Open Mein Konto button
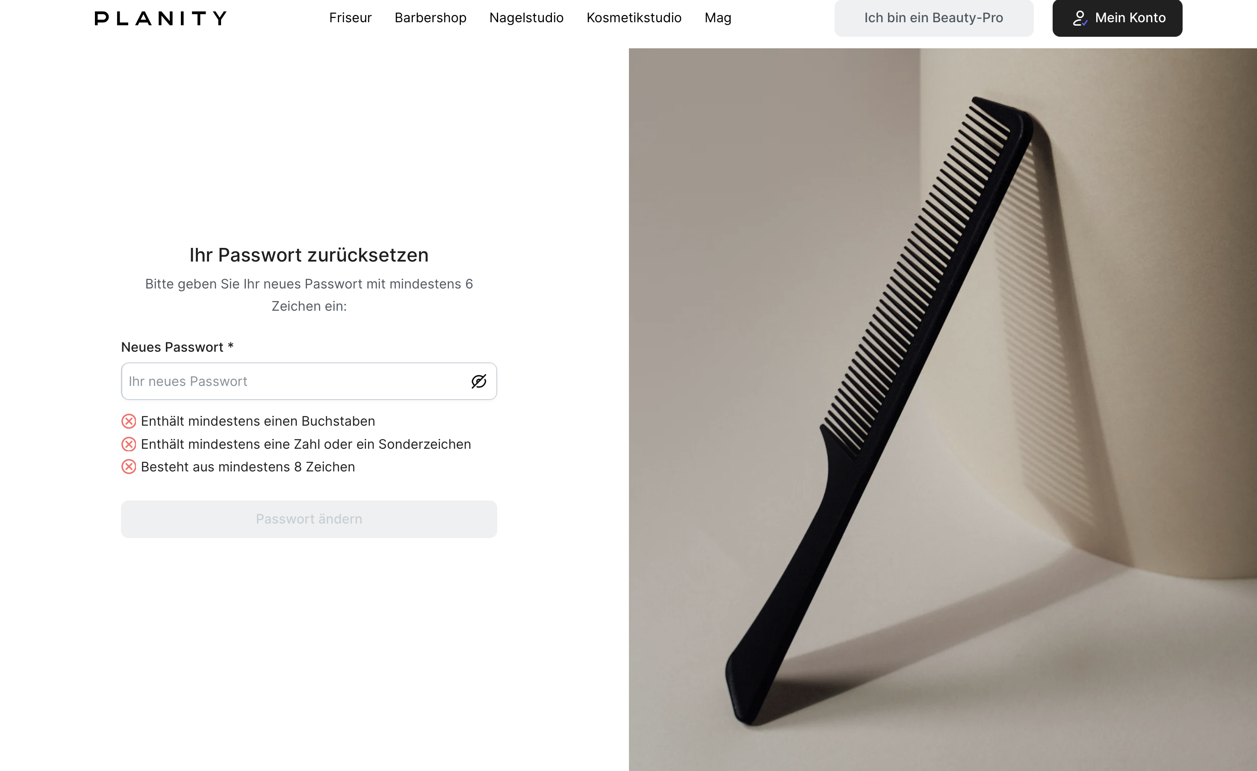The height and width of the screenshot is (771, 1257). point(1117,18)
